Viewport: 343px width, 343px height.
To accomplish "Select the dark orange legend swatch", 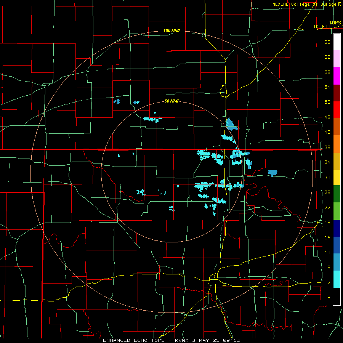I will 337,127.
